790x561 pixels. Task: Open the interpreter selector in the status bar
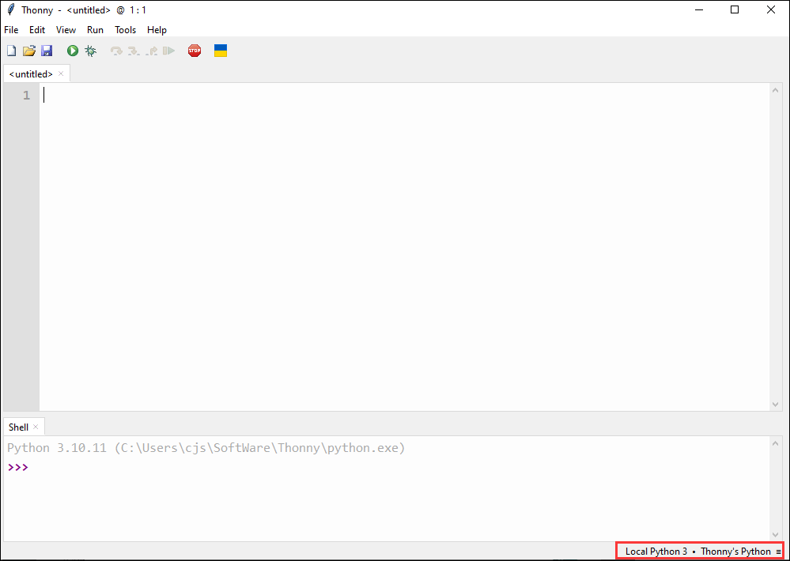click(699, 552)
